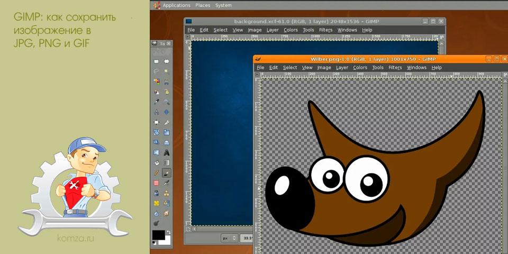This screenshot has height=254, width=508.
Task: Select the Ink tool
Action: (156, 193)
